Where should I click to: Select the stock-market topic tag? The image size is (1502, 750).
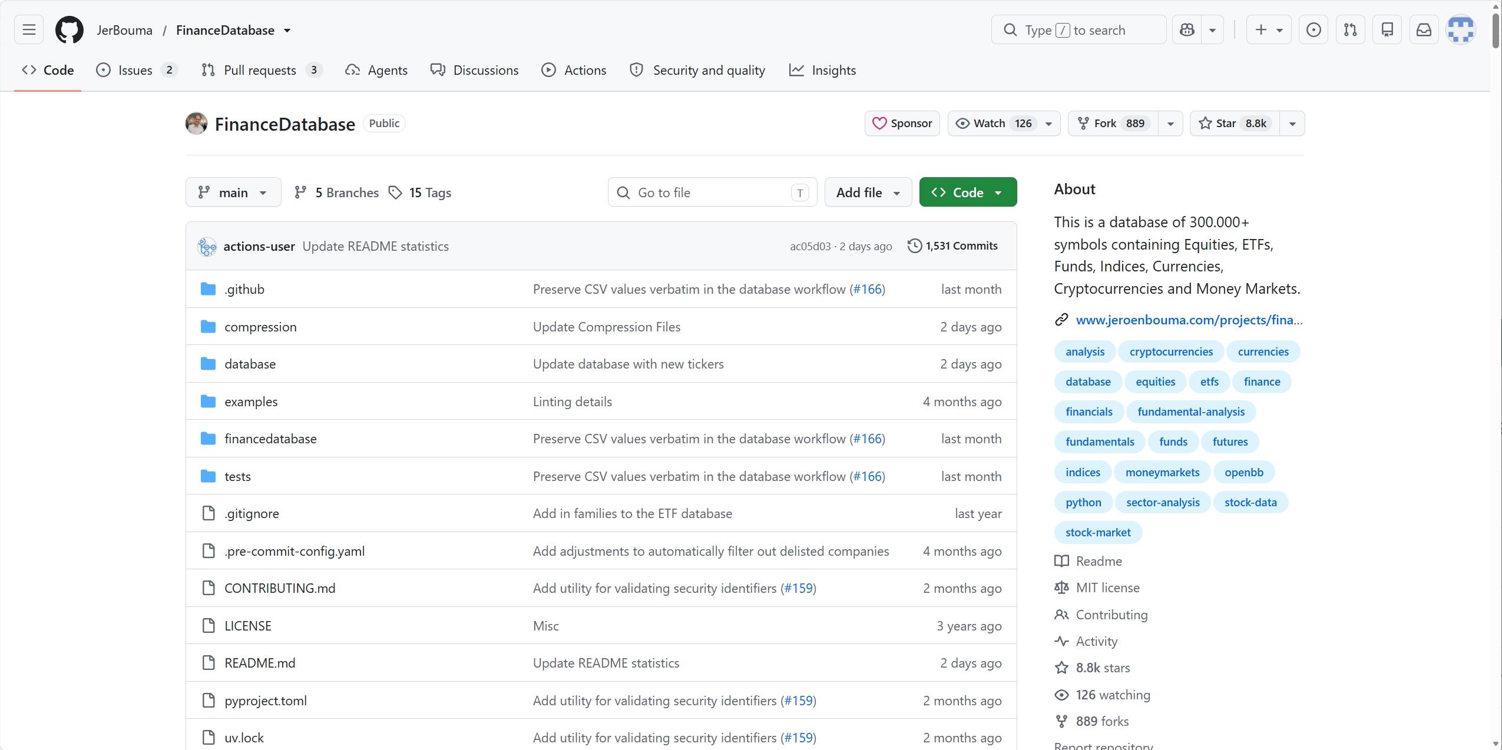1098,532
